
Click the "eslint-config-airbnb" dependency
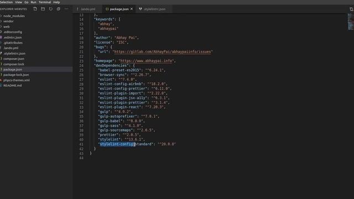(x=121, y=84)
